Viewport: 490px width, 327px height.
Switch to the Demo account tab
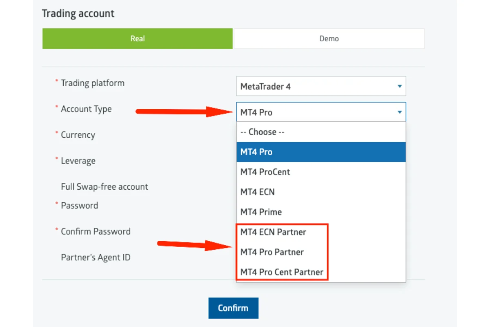[329, 39]
